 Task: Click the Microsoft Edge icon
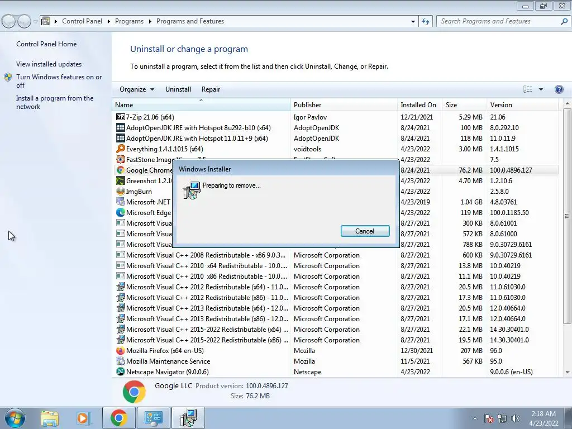(x=121, y=212)
